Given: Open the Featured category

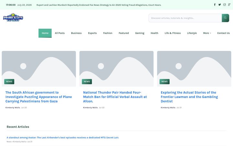Looking at the screenshot, I should 124,33.
